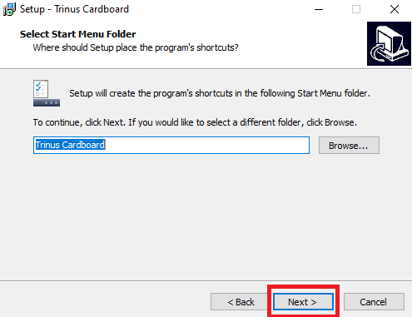Viewport: 412px width, 317px height.
Task: Click the "Select Start Menu Folder" heading
Action: (x=77, y=34)
